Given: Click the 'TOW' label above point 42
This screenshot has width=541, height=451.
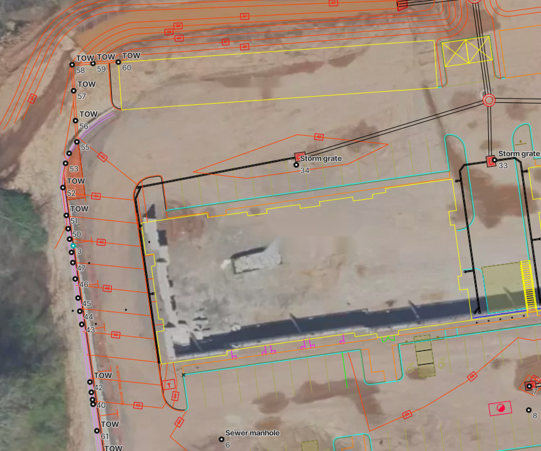Looking at the screenshot, I should point(103,375).
